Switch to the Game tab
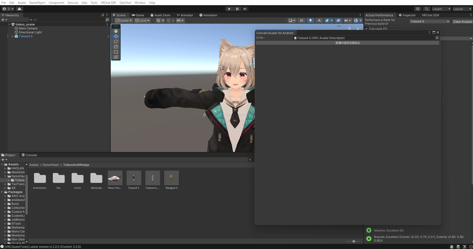Viewport: 473px width, 249px height. [138, 15]
